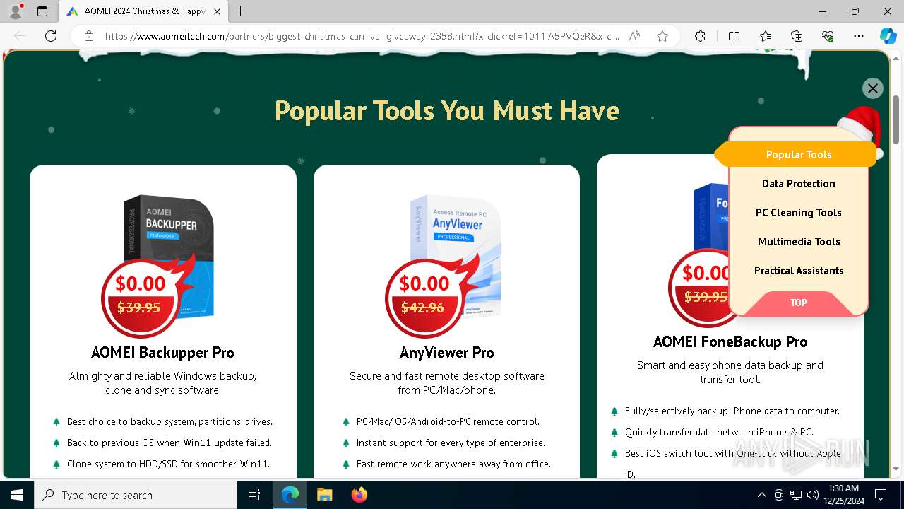Open the Collections icon
This screenshot has height=509, width=904.
coord(797,36)
